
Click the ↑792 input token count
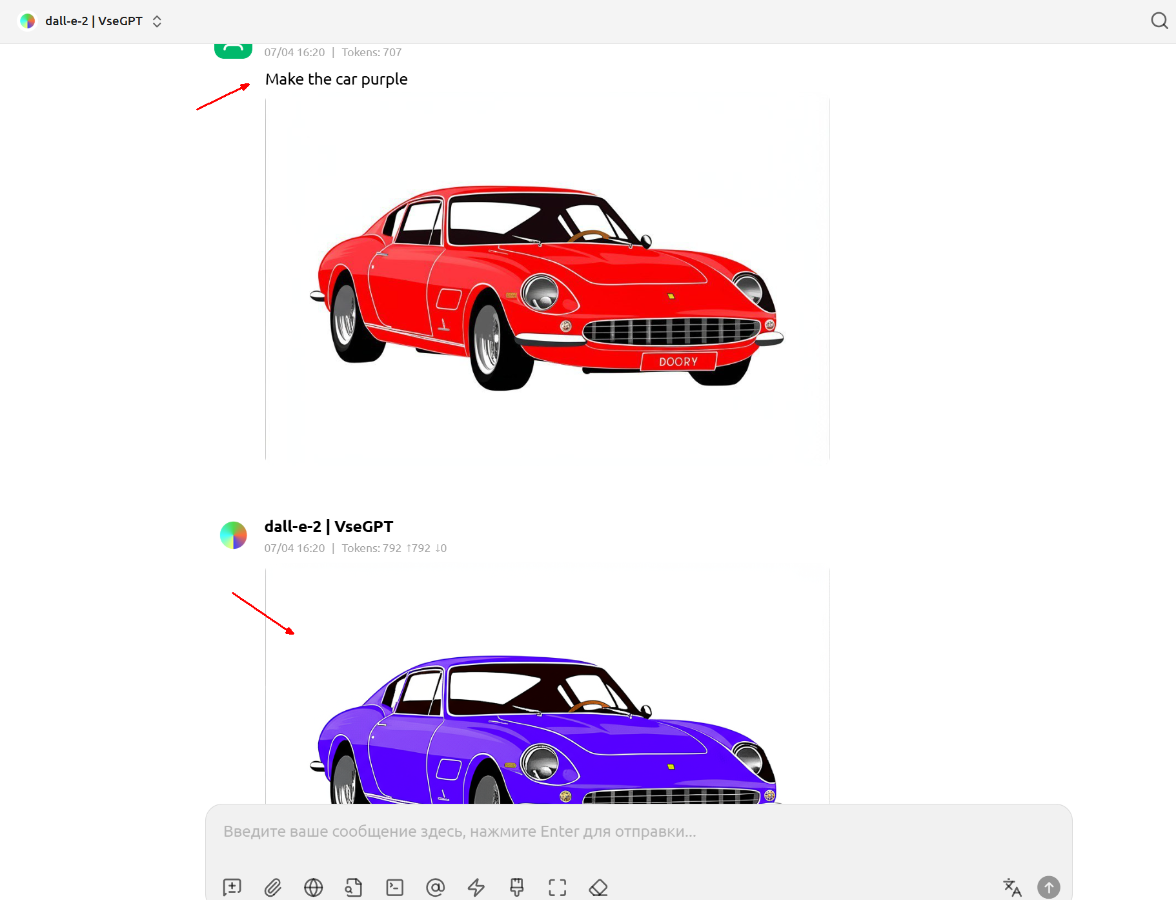pyautogui.click(x=418, y=548)
